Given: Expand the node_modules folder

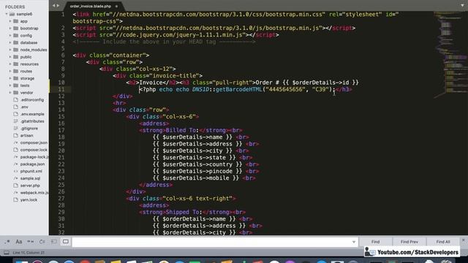Looking at the screenshot, I should click(x=10, y=50).
